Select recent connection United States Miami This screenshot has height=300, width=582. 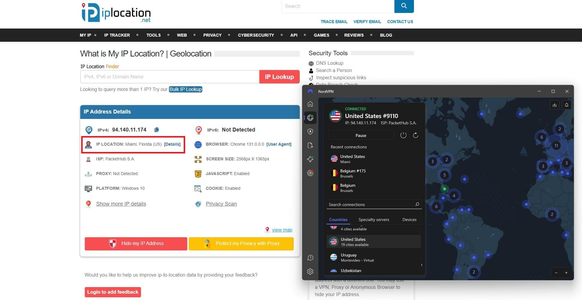point(374,159)
